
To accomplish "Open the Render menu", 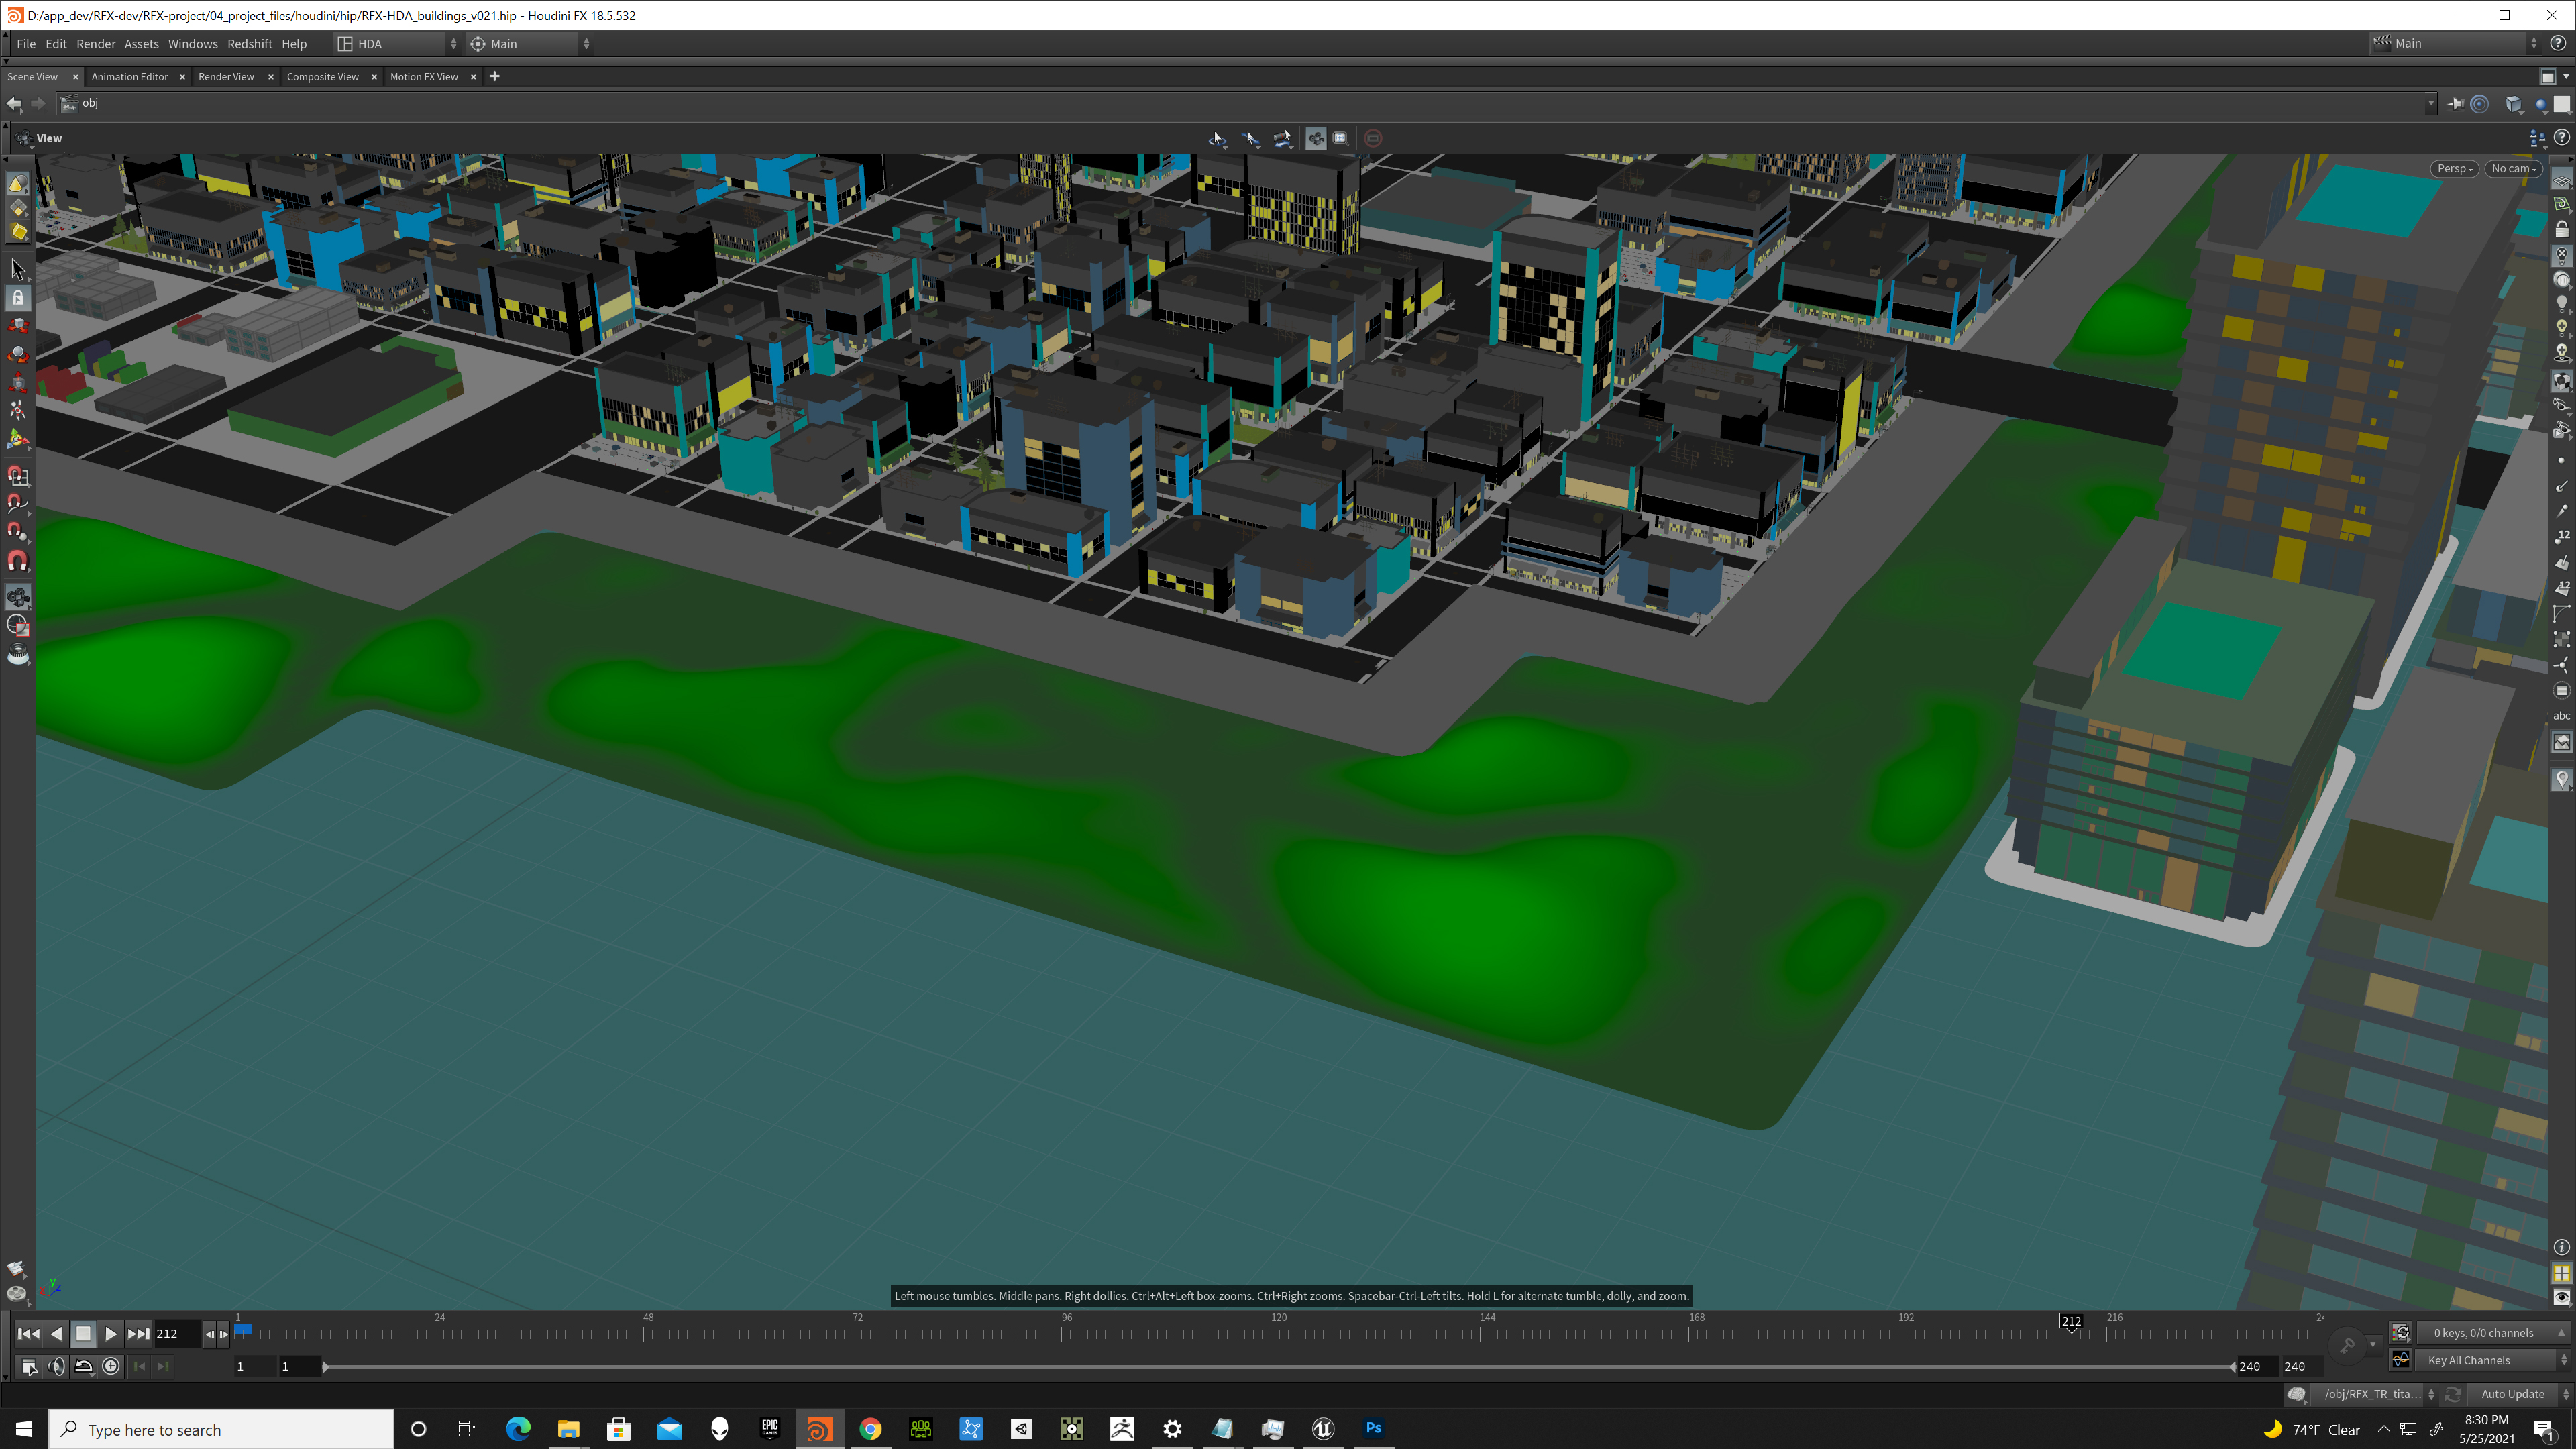I will [x=96, y=44].
